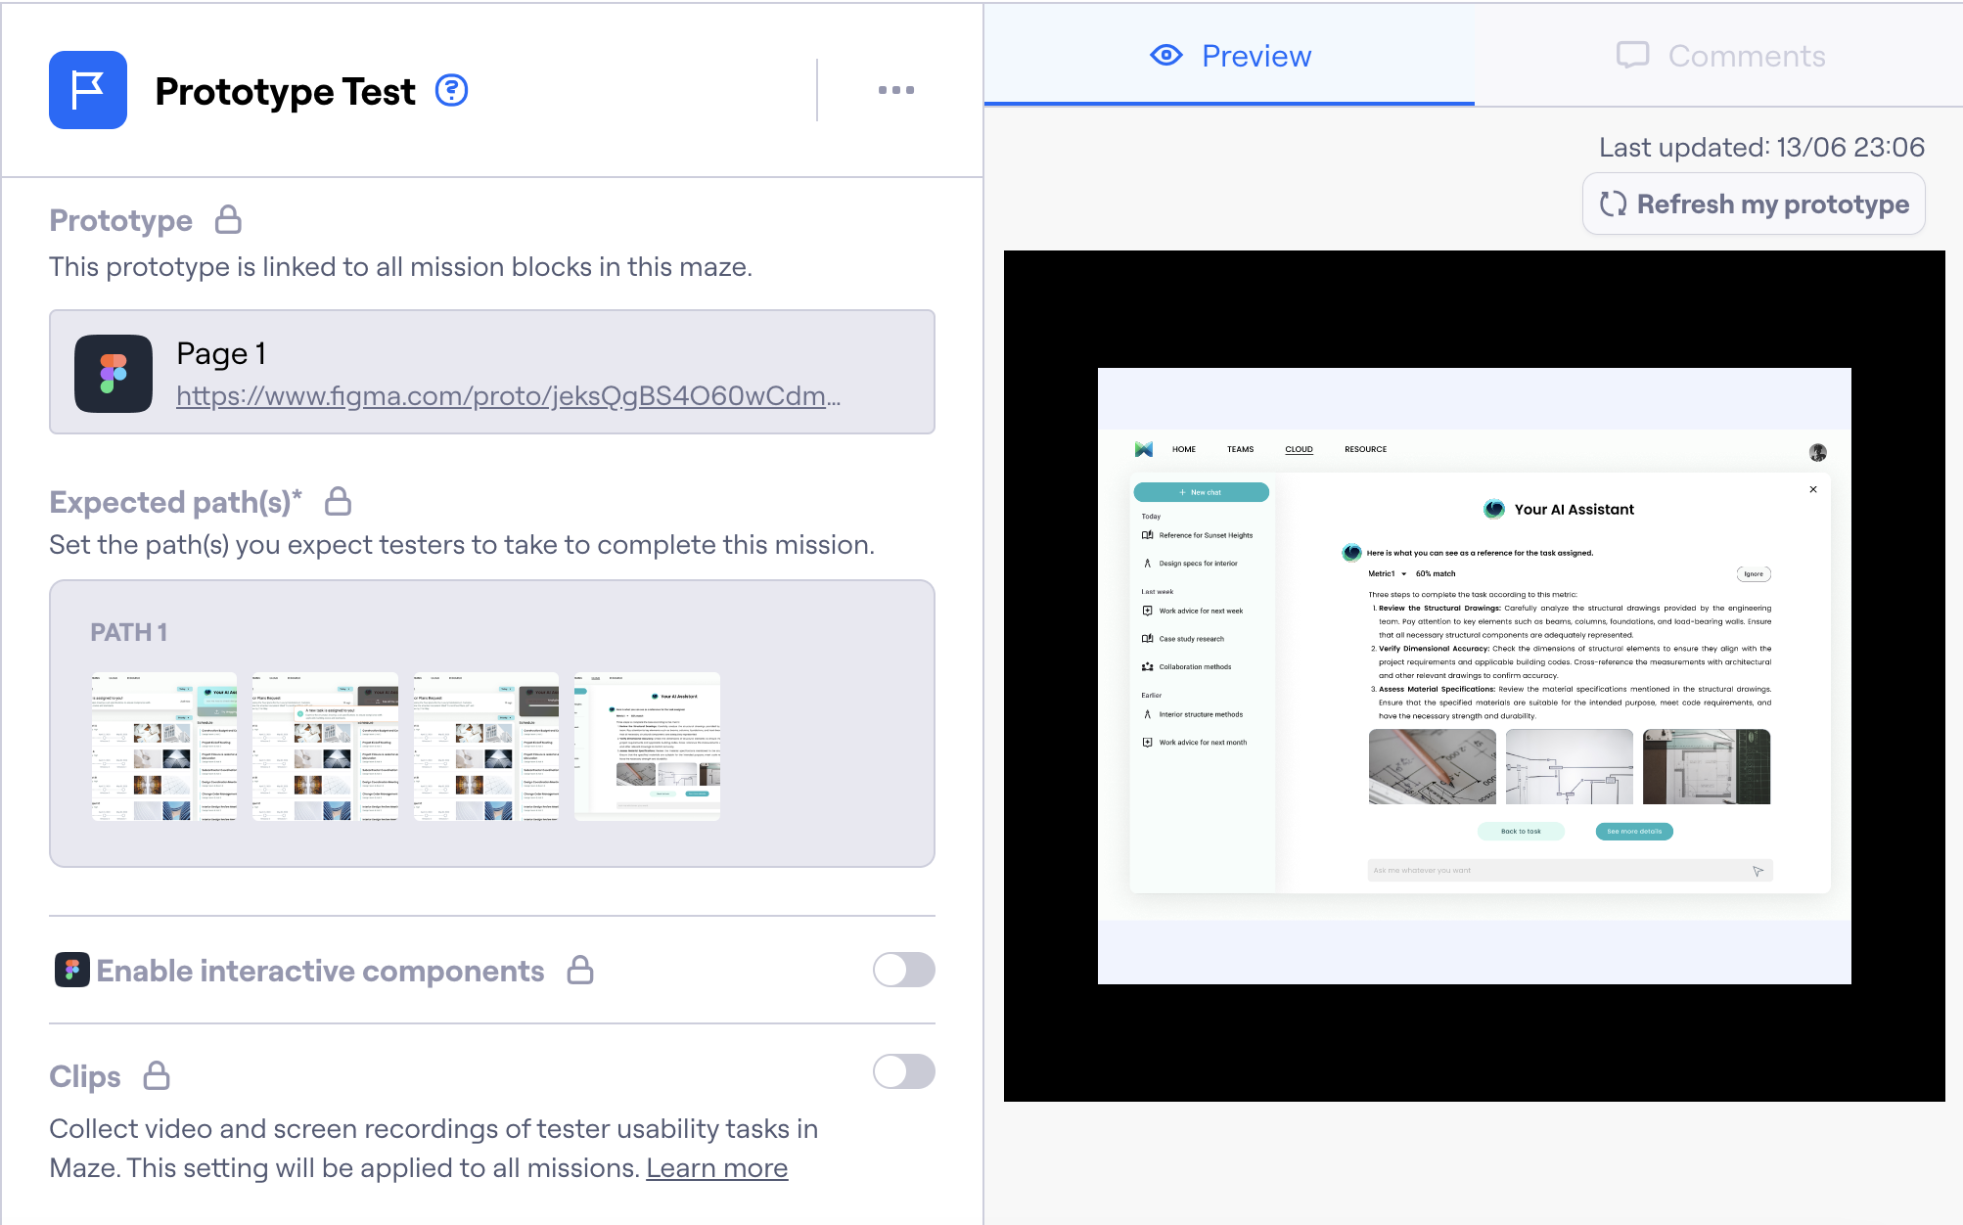Click the lock icon next to Prototype
The height and width of the screenshot is (1225, 1963).
(228, 220)
